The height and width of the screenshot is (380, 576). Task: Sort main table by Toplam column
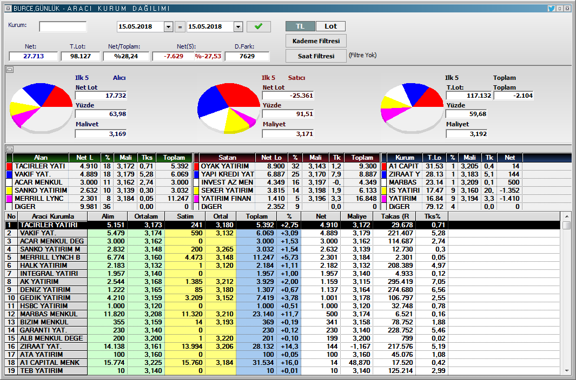point(257,216)
